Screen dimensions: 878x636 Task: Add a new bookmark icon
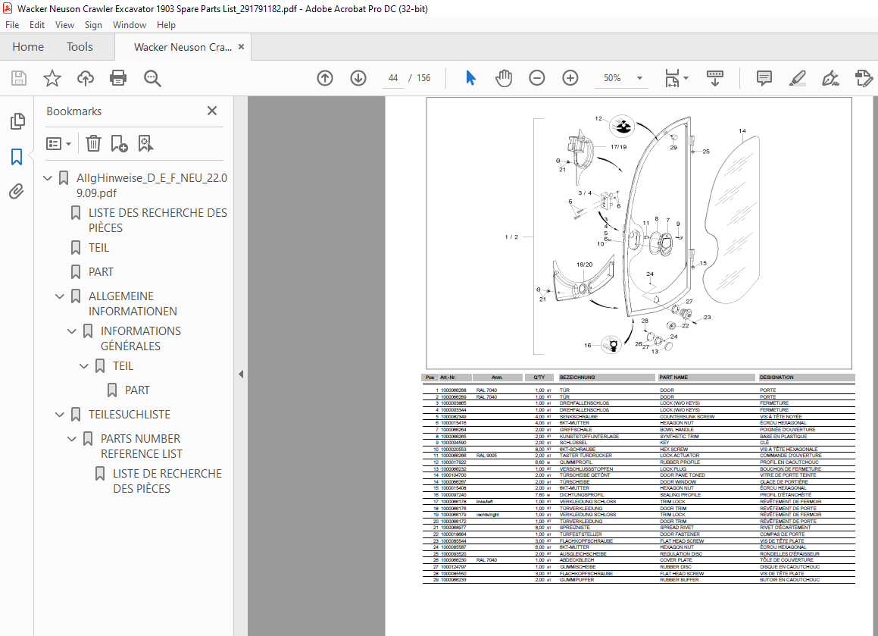119,143
